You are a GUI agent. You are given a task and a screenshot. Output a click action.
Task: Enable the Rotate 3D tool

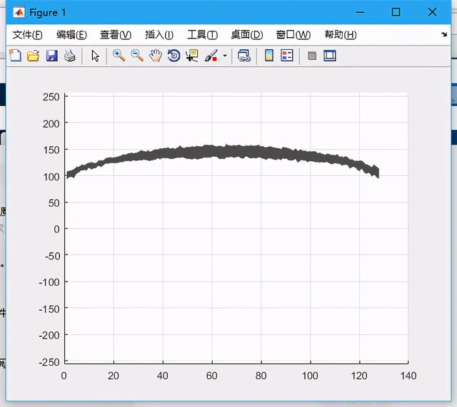pyautogui.click(x=174, y=56)
